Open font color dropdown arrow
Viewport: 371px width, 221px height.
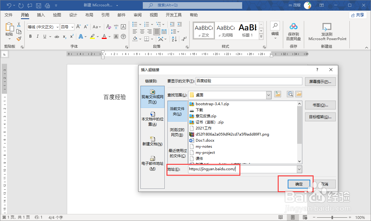109,36
